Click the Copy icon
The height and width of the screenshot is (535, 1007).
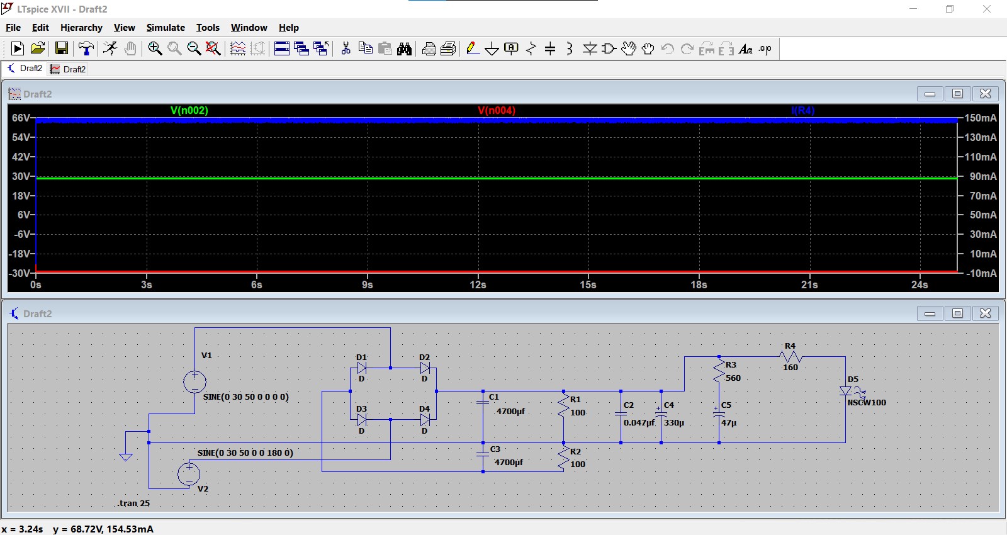point(365,48)
